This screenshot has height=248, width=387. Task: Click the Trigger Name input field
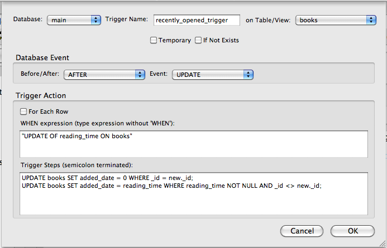tap(196, 20)
